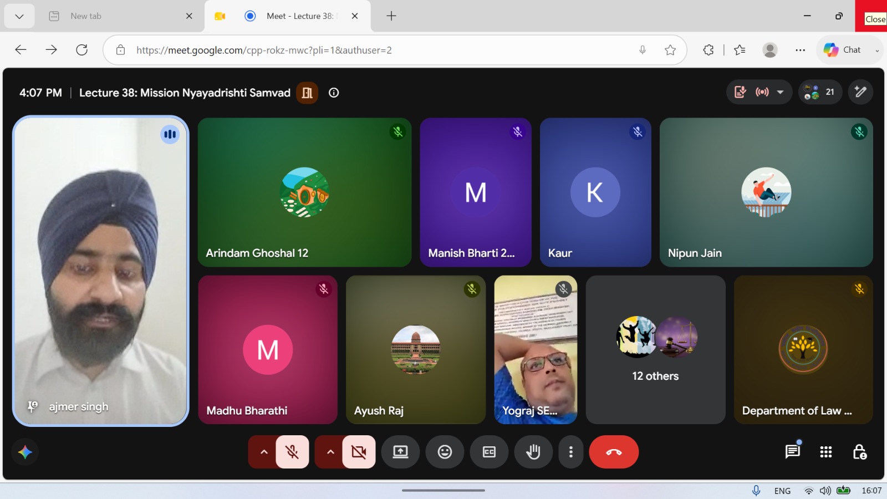The height and width of the screenshot is (499, 887).
Task: Click the Gemini sparkle icon
Action: click(25, 452)
